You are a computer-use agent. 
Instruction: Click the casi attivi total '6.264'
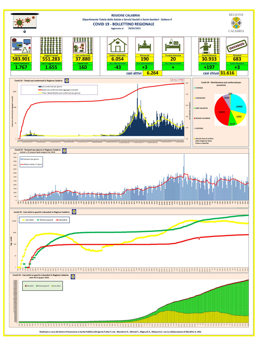tap(152, 73)
